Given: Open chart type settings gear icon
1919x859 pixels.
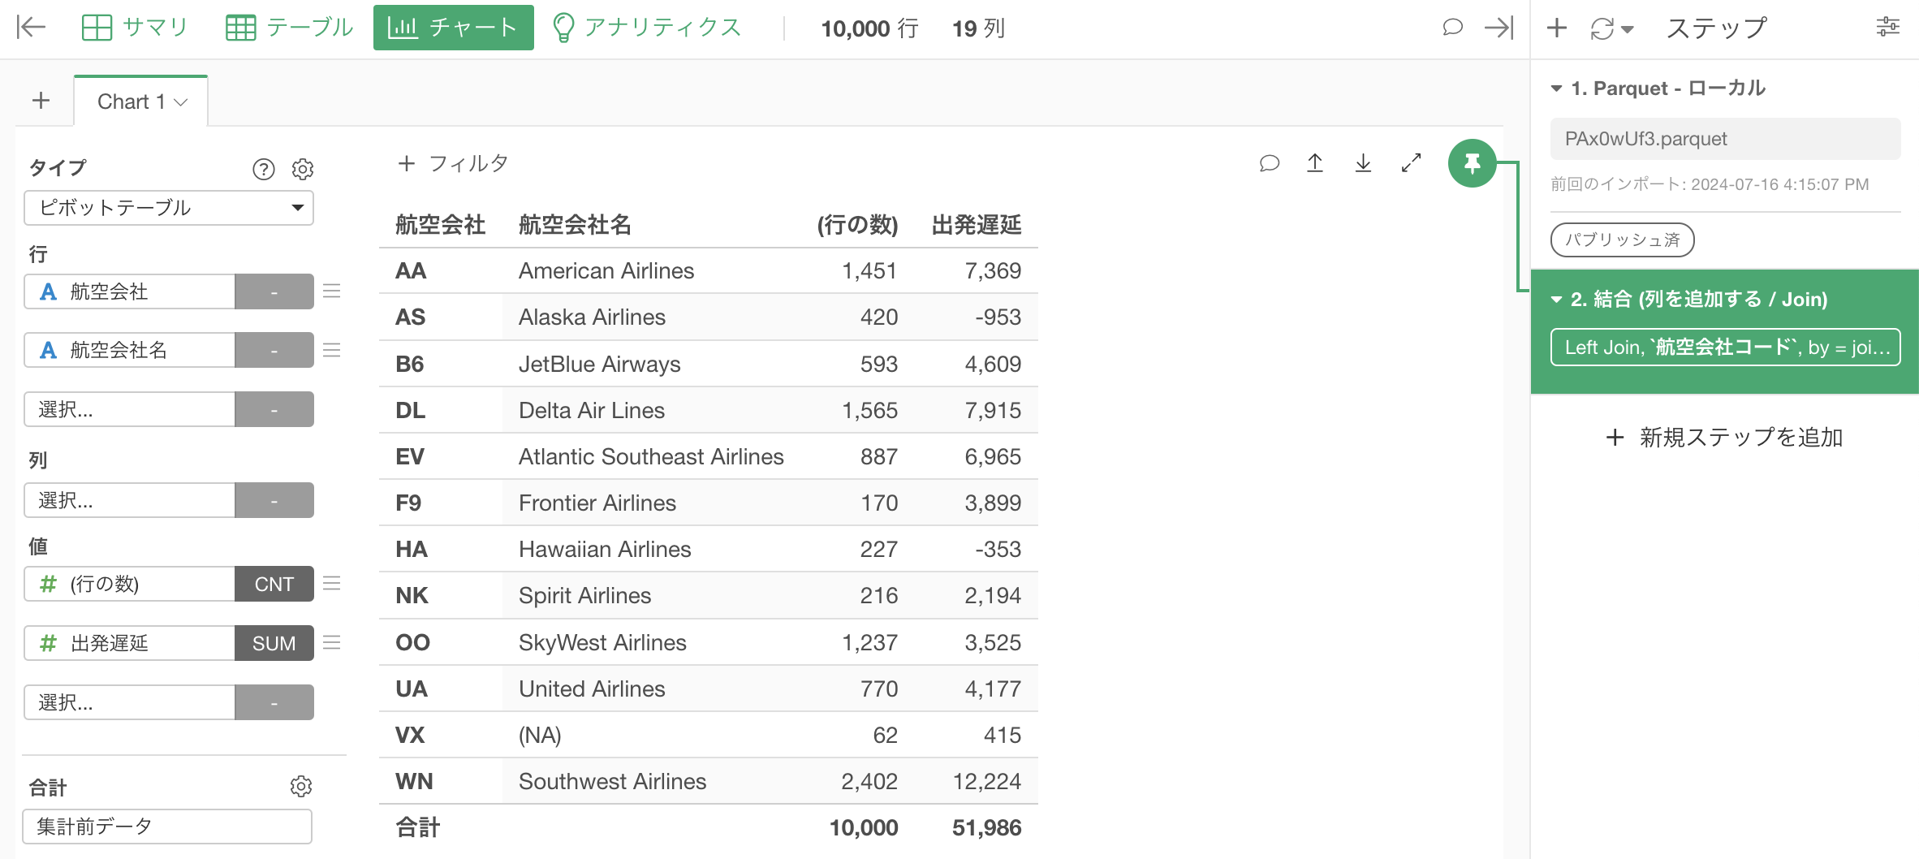Looking at the screenshot, I should 303,169.
